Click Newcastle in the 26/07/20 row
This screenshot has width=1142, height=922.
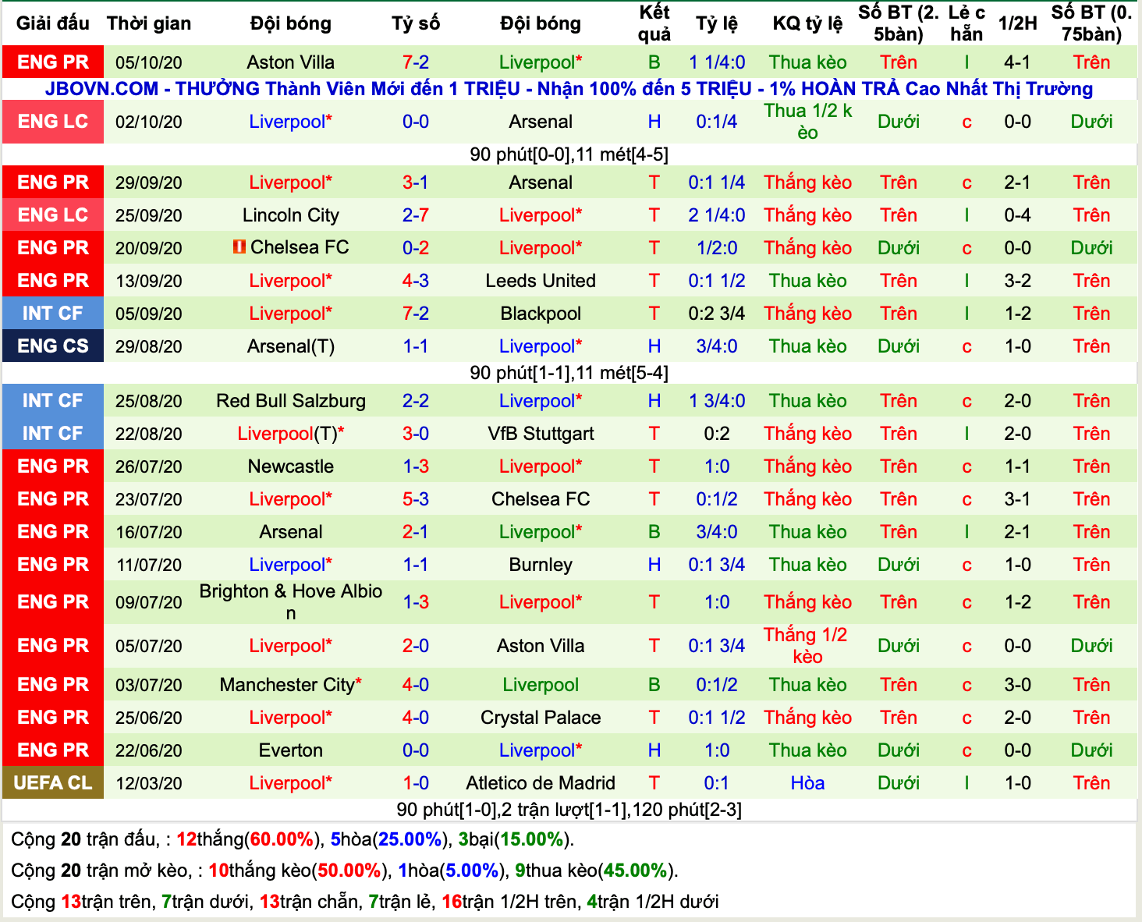(x=291, y=466)
